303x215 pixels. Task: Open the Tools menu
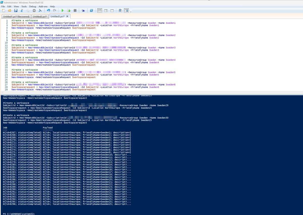(x=24, y=6)
